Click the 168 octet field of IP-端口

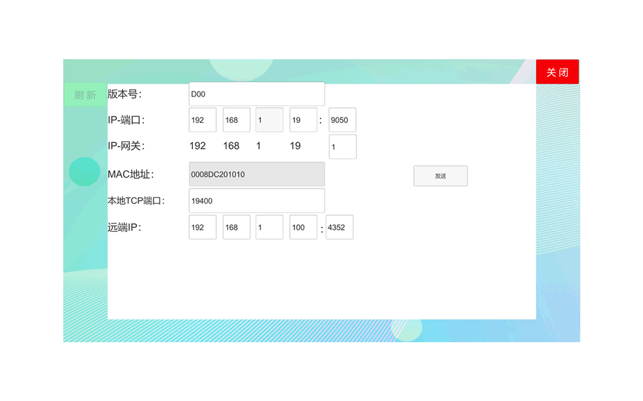click(236, 120)
